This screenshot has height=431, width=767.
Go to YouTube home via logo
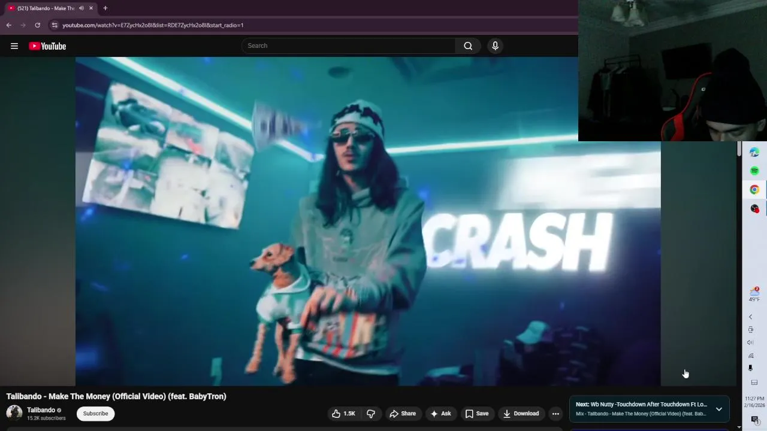(x=47, y=46)
